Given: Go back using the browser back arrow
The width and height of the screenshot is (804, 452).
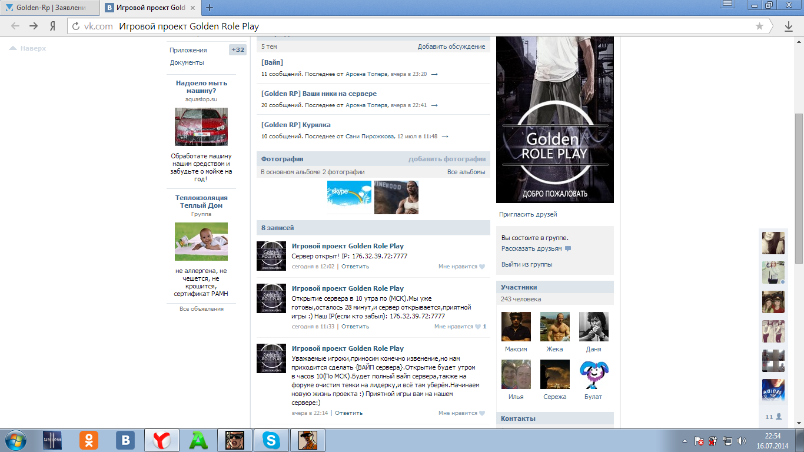Looking at the screenshot, I should (15, 26).
